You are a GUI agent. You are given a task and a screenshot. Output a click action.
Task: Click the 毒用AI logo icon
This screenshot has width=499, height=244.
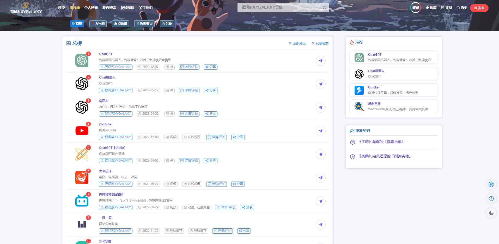coord(82,107)
